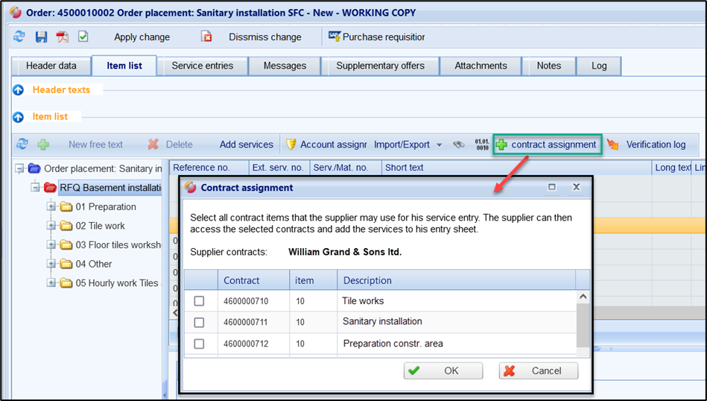Screen dimensions: 707x401
Task: Tick checkbox for contract 4600000712 Preparation
Action: point(199,344)
